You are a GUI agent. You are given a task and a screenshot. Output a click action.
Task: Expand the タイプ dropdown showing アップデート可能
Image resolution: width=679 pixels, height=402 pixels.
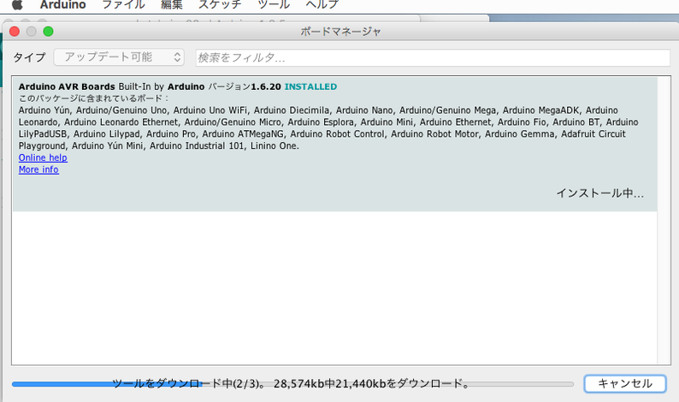tap(119, 57)
